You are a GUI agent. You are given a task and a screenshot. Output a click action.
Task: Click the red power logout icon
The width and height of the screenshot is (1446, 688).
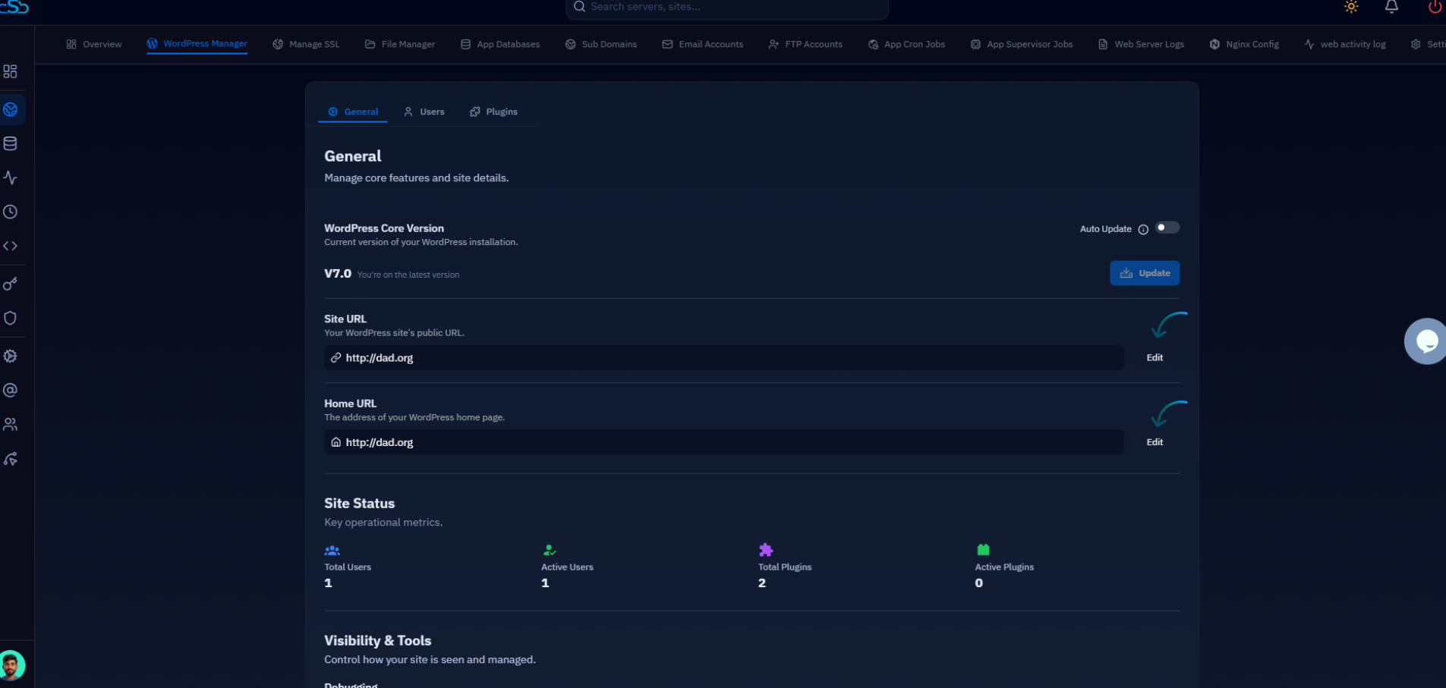click(x=1435, y=7)
